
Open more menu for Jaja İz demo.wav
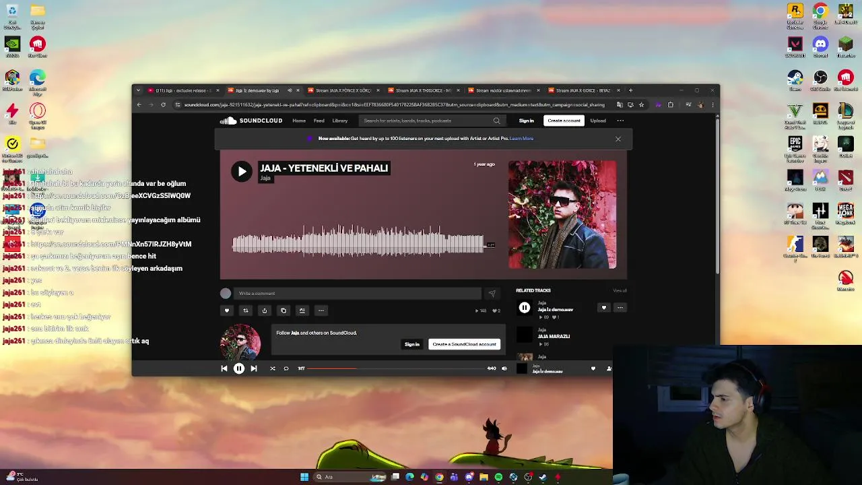pos(620,308)
